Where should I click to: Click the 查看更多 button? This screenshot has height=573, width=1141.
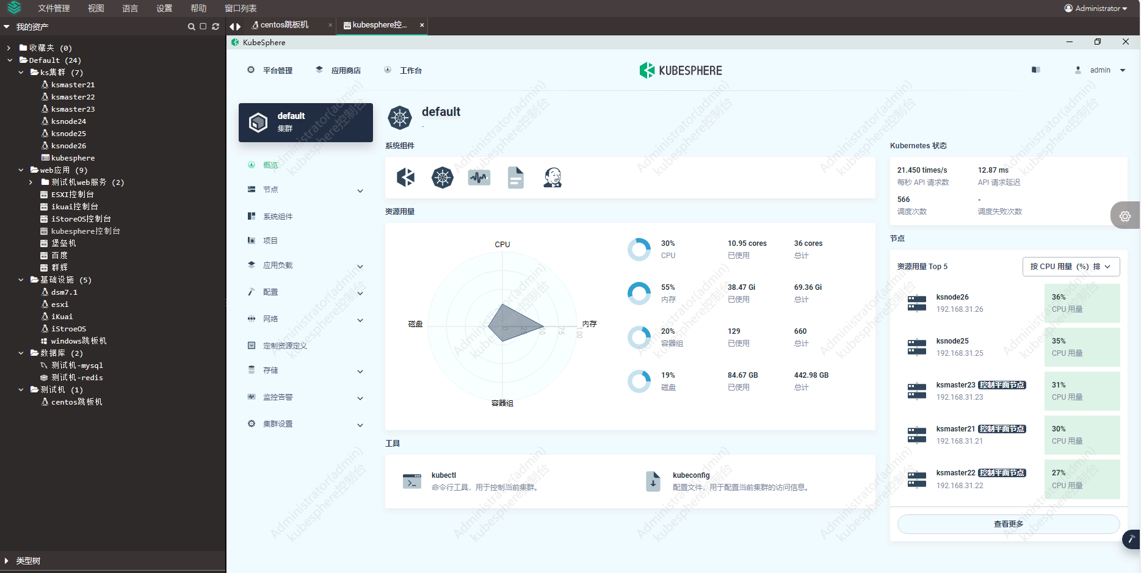point(1009,524)
